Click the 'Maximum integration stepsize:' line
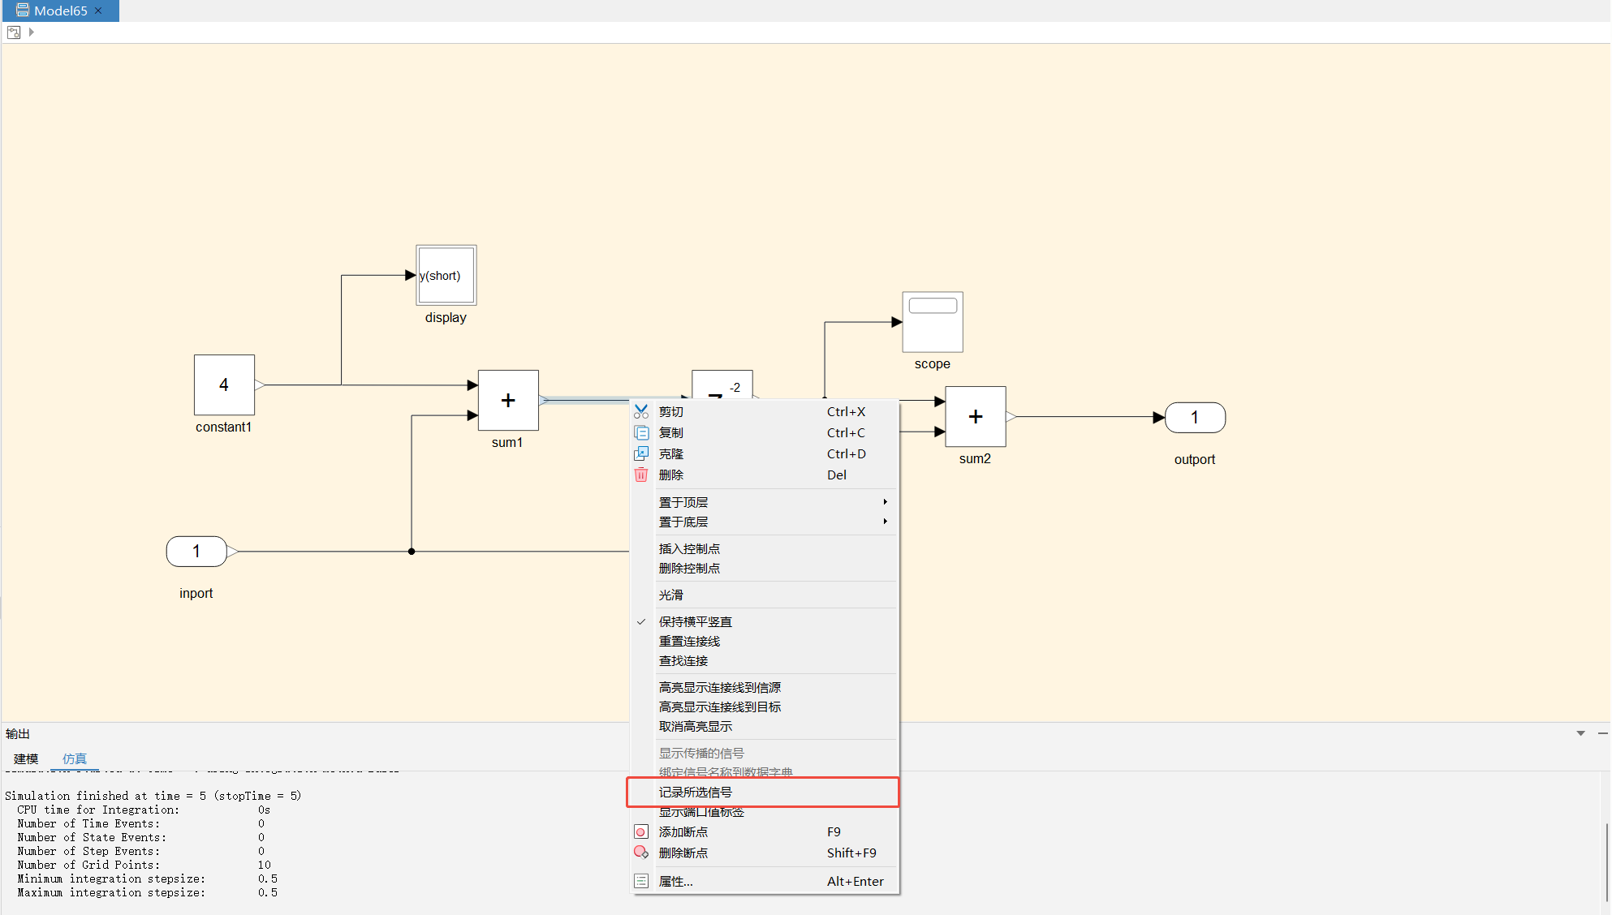1612x915 pixels. tap(111, 893)
